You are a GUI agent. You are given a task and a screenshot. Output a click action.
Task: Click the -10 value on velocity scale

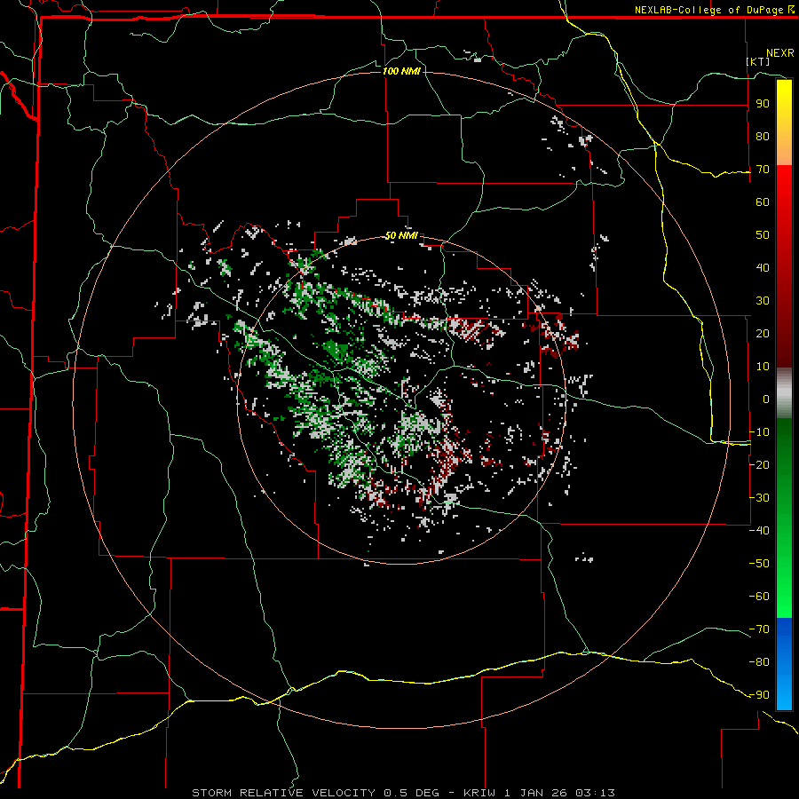click(759, 432)
